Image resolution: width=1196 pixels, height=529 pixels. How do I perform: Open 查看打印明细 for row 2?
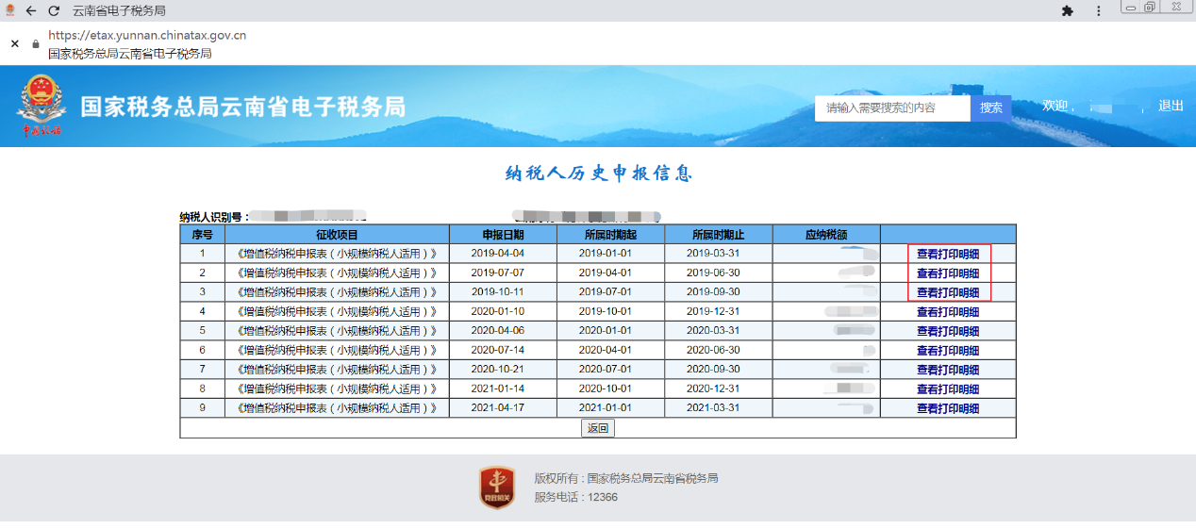click(x=948, y=273)
